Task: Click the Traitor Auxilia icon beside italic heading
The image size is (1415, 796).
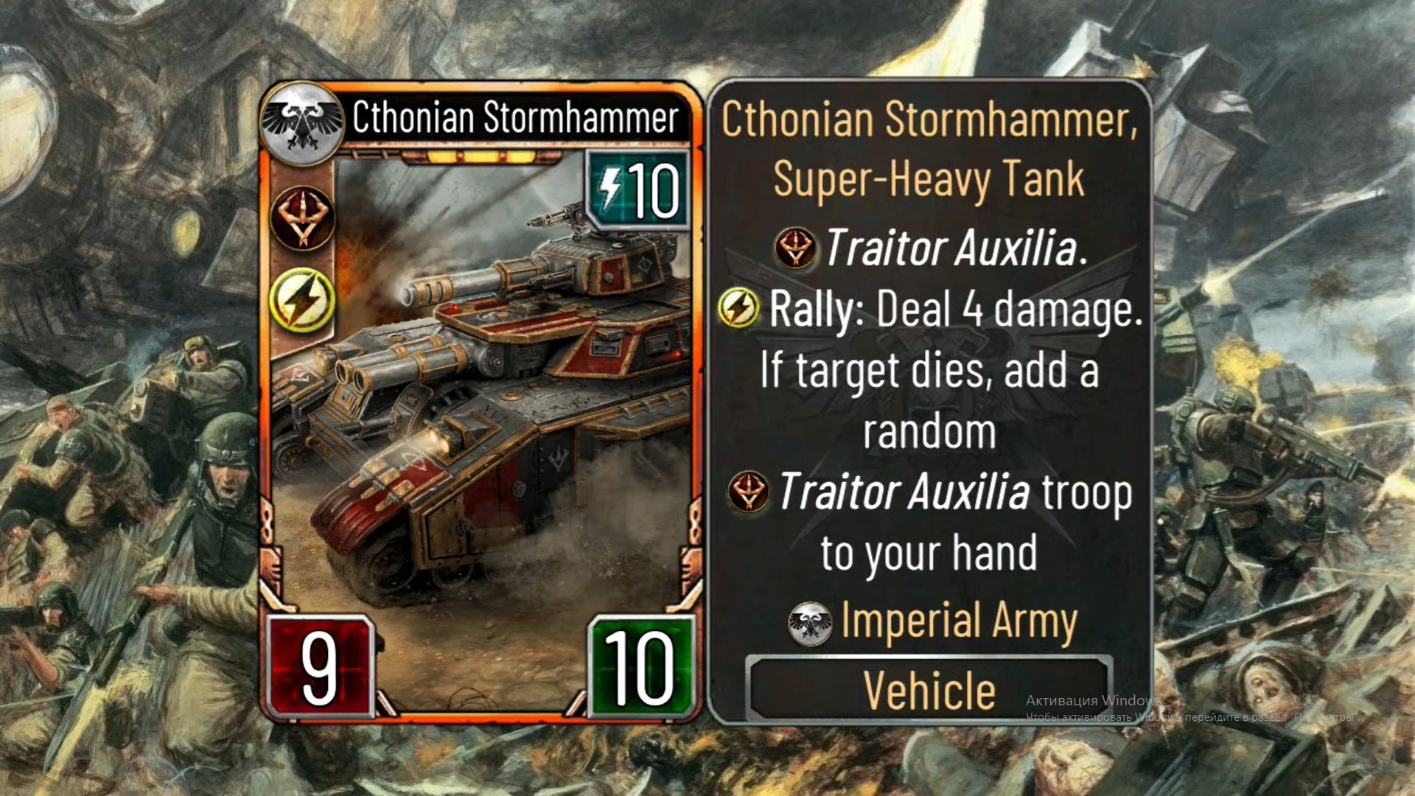Action: (x=794, y=248)
